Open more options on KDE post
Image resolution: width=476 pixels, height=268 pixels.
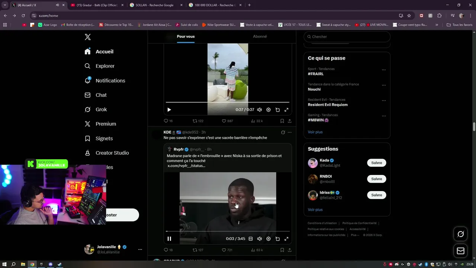290,132
